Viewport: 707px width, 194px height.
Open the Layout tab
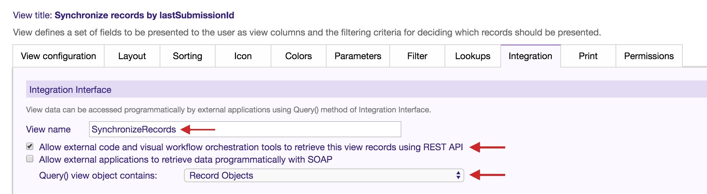point(132,56)
